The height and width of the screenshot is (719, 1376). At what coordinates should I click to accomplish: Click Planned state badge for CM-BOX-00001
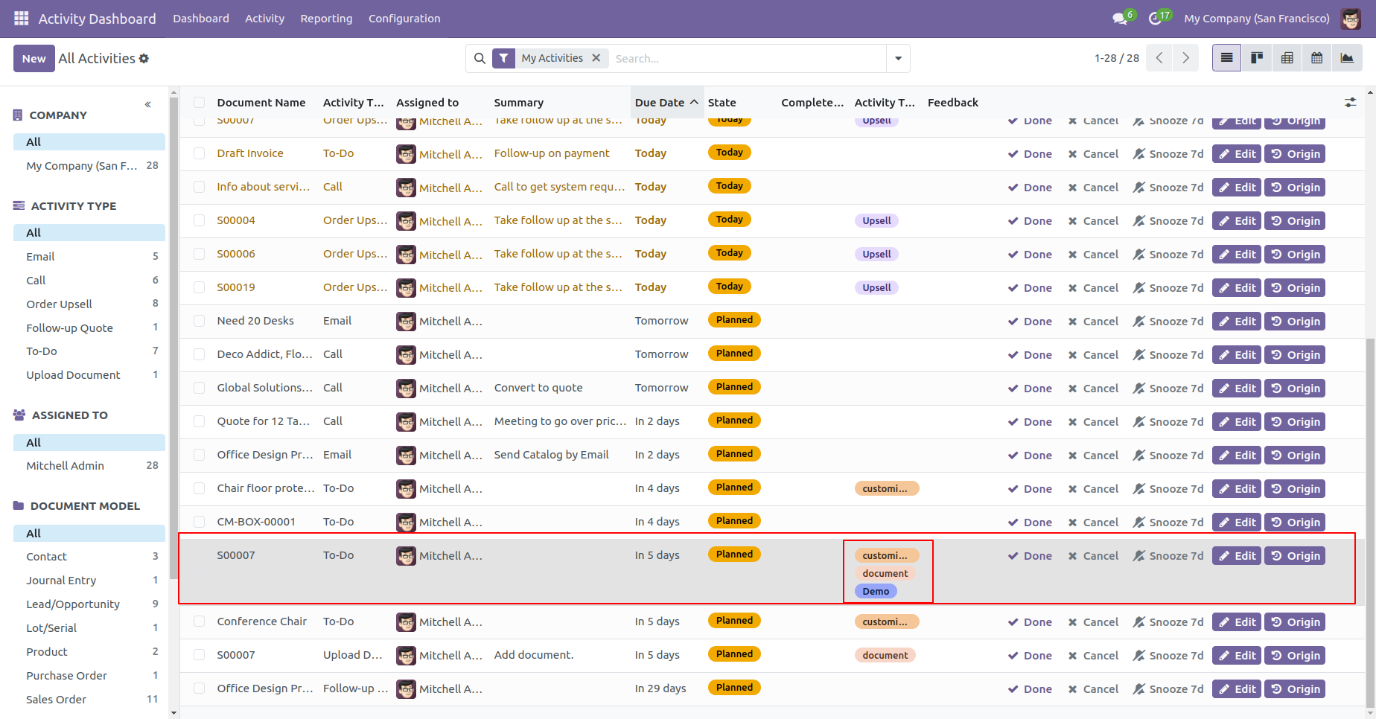tap(734, 521)
